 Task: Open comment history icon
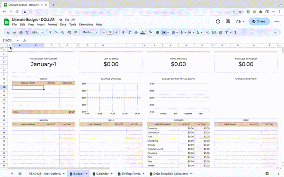click(x=228, y=22)
